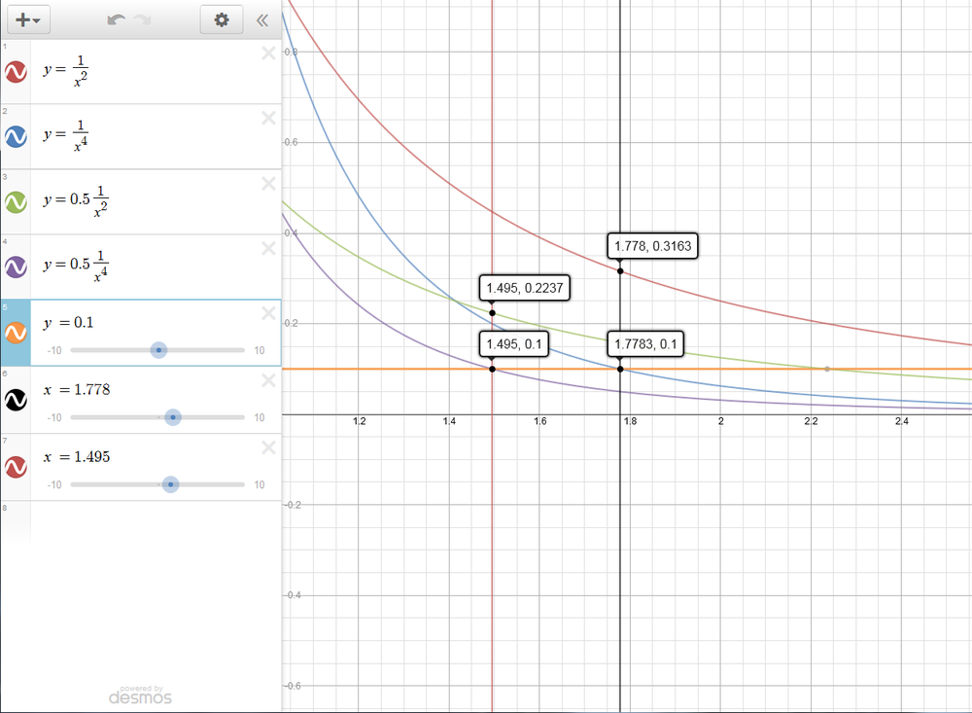Click the gray intersection point near x 2.2
972x713 pixels.
pyautogui.click(x=827, y=370)
